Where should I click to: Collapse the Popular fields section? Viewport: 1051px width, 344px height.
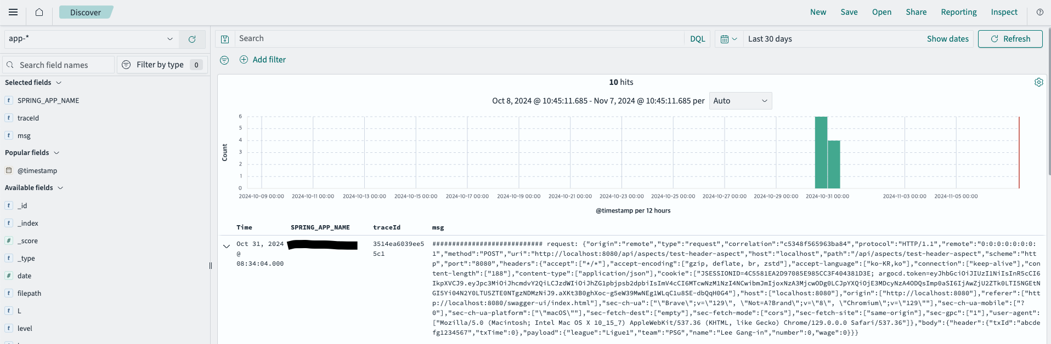pos(32,153)
